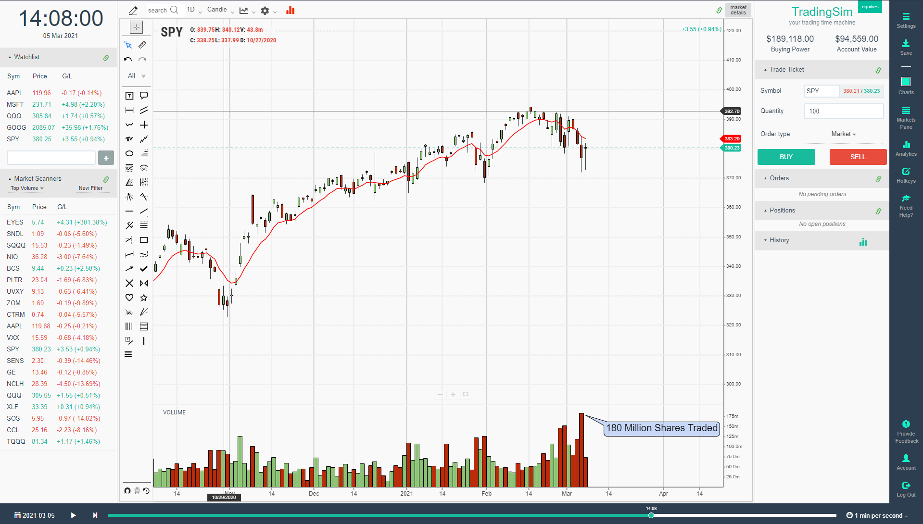The width and height of the screenshot is (923, 524).
Task: Click the magnet snapping icon below the chart tools
Action: [x=127, y=490]
